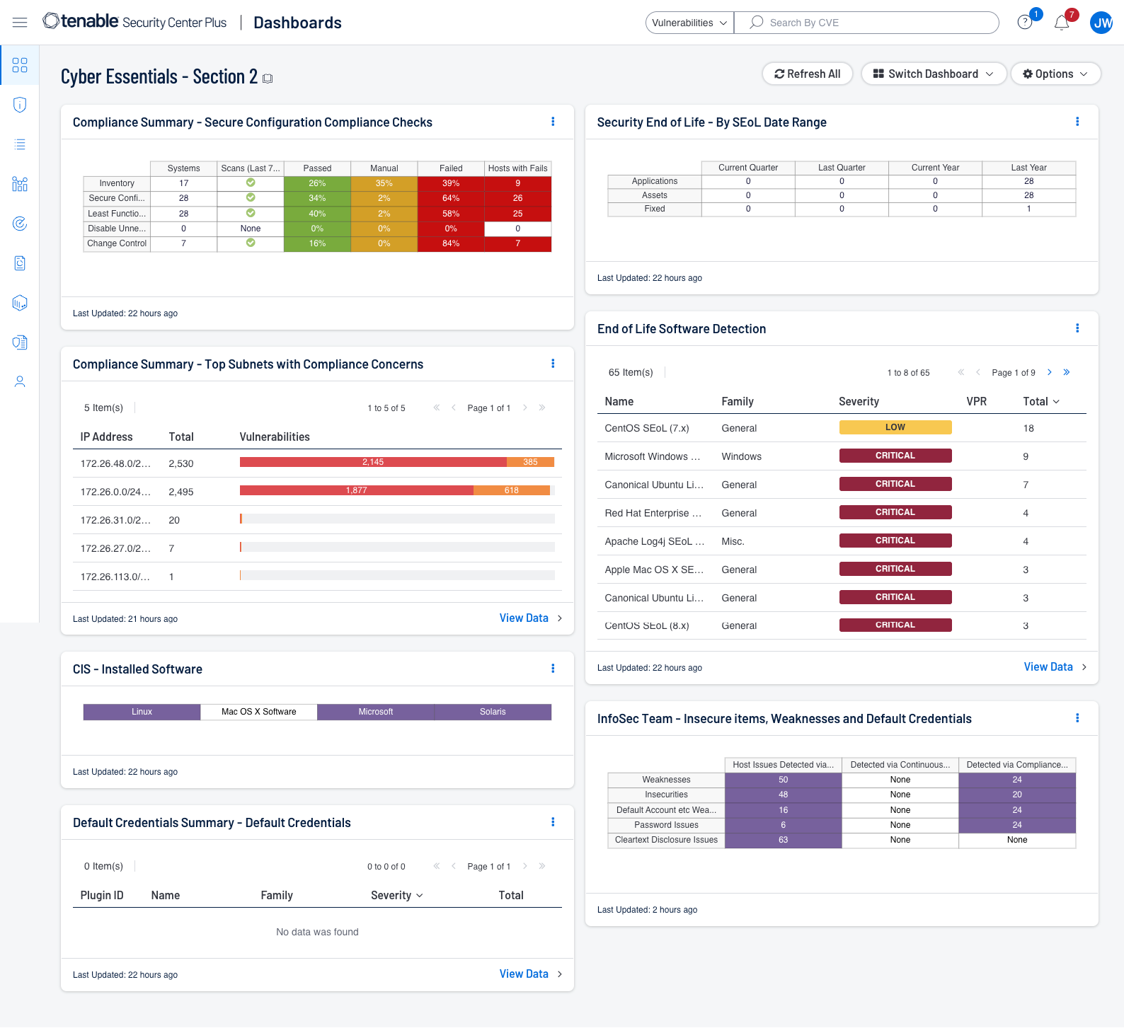Click the dashboards grid icon in sidebar
1124x1028 pixels.
(20, 65)
